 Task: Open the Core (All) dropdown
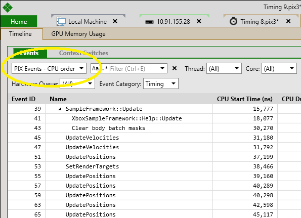tap(279, 68)
